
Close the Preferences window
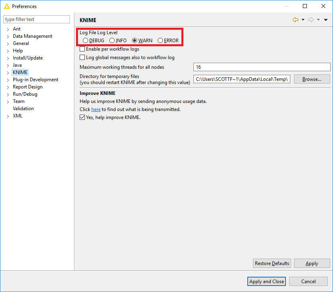[323, 6]
